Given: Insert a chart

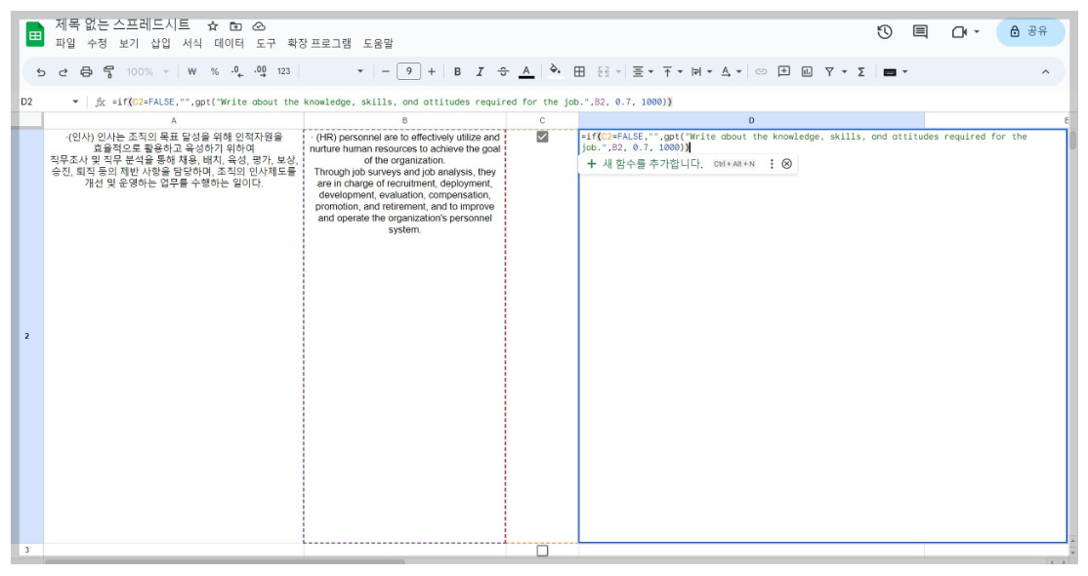Looking at the screenshot, I should pos(807,71).
